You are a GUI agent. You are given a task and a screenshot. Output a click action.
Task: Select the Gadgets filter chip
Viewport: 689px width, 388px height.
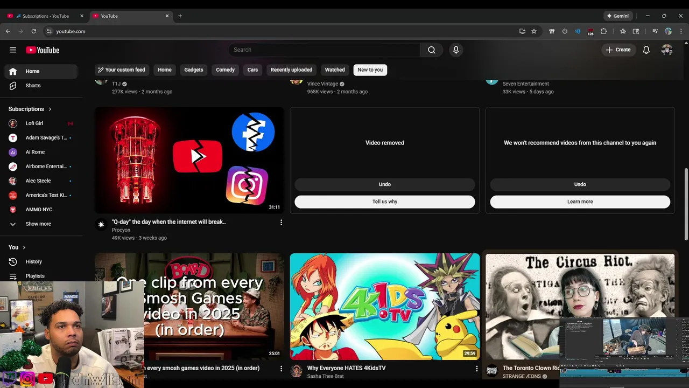(194, 70)
